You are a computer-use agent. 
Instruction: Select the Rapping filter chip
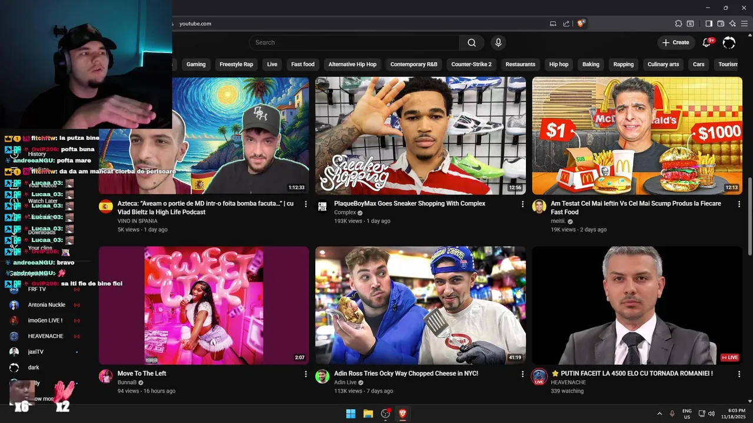click(624, 64)
